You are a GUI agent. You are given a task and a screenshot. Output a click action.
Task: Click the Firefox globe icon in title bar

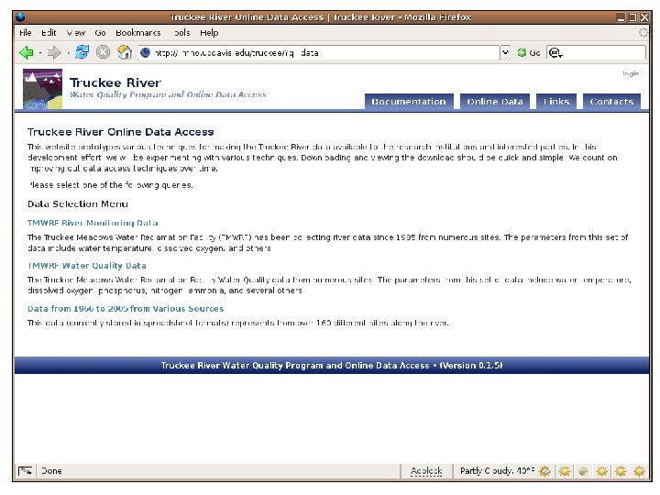[x=20, y=17]
